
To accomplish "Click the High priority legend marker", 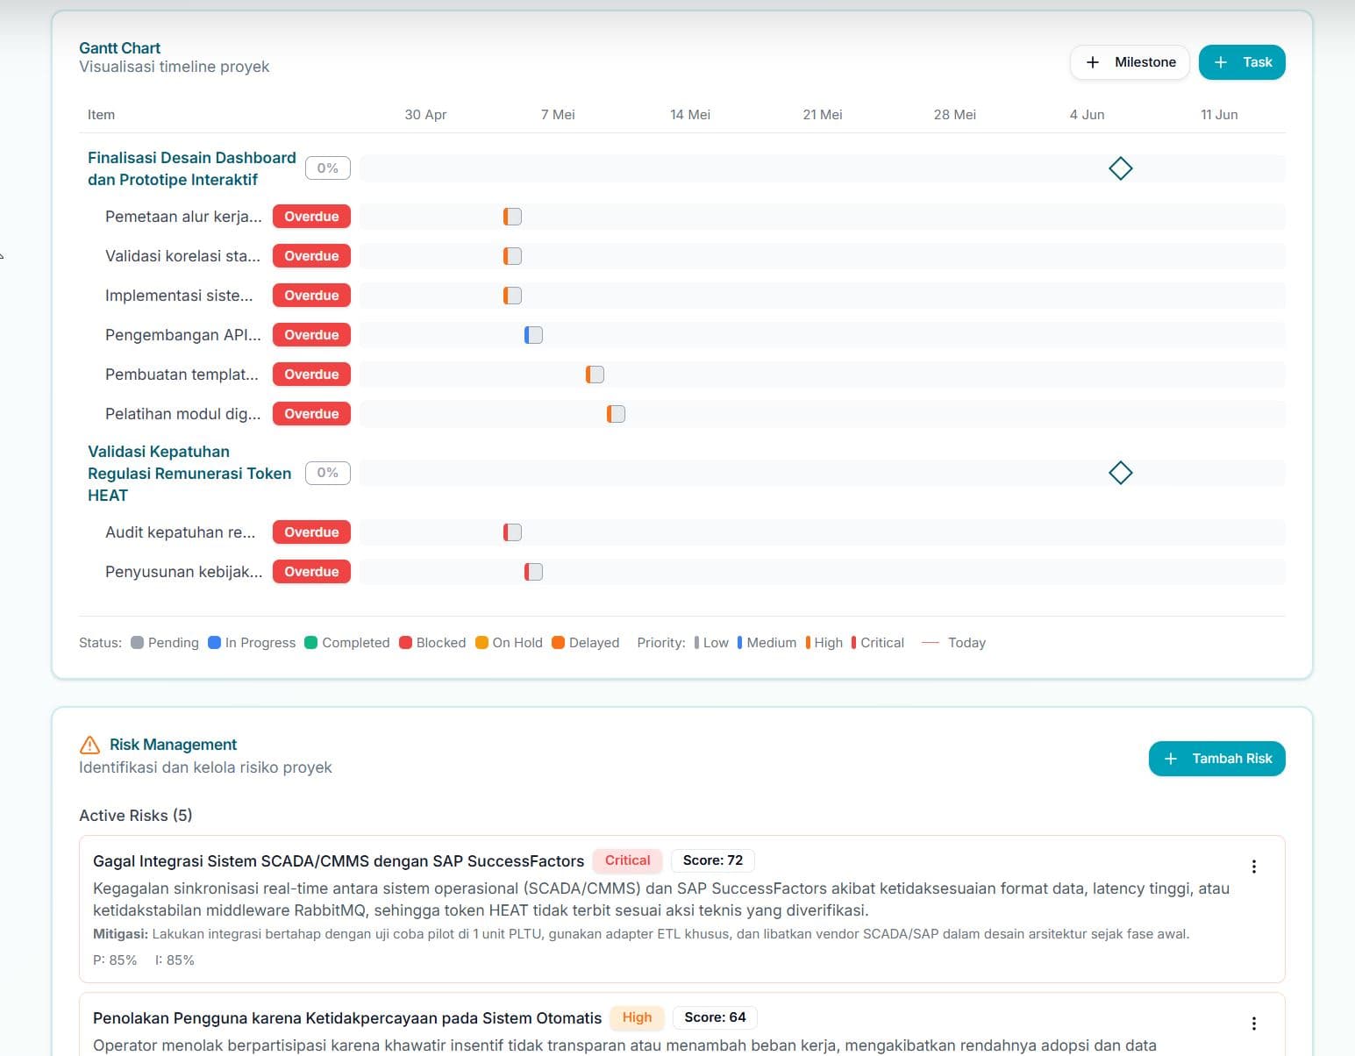I will (x=808, y=643).
